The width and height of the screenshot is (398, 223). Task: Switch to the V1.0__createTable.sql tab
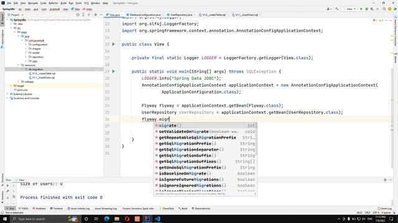[213, 15]
